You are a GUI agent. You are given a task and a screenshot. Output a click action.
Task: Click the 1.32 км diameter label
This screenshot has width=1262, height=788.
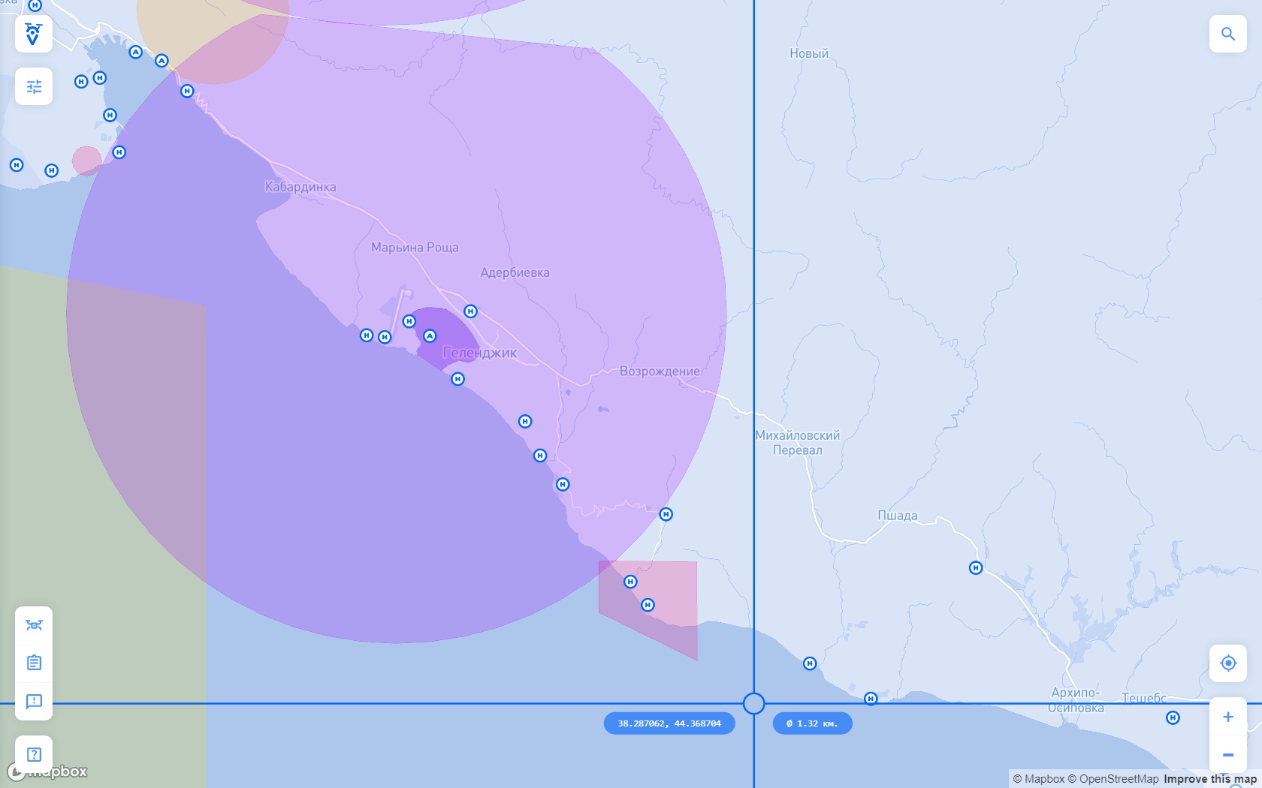[x=812, y=723]
